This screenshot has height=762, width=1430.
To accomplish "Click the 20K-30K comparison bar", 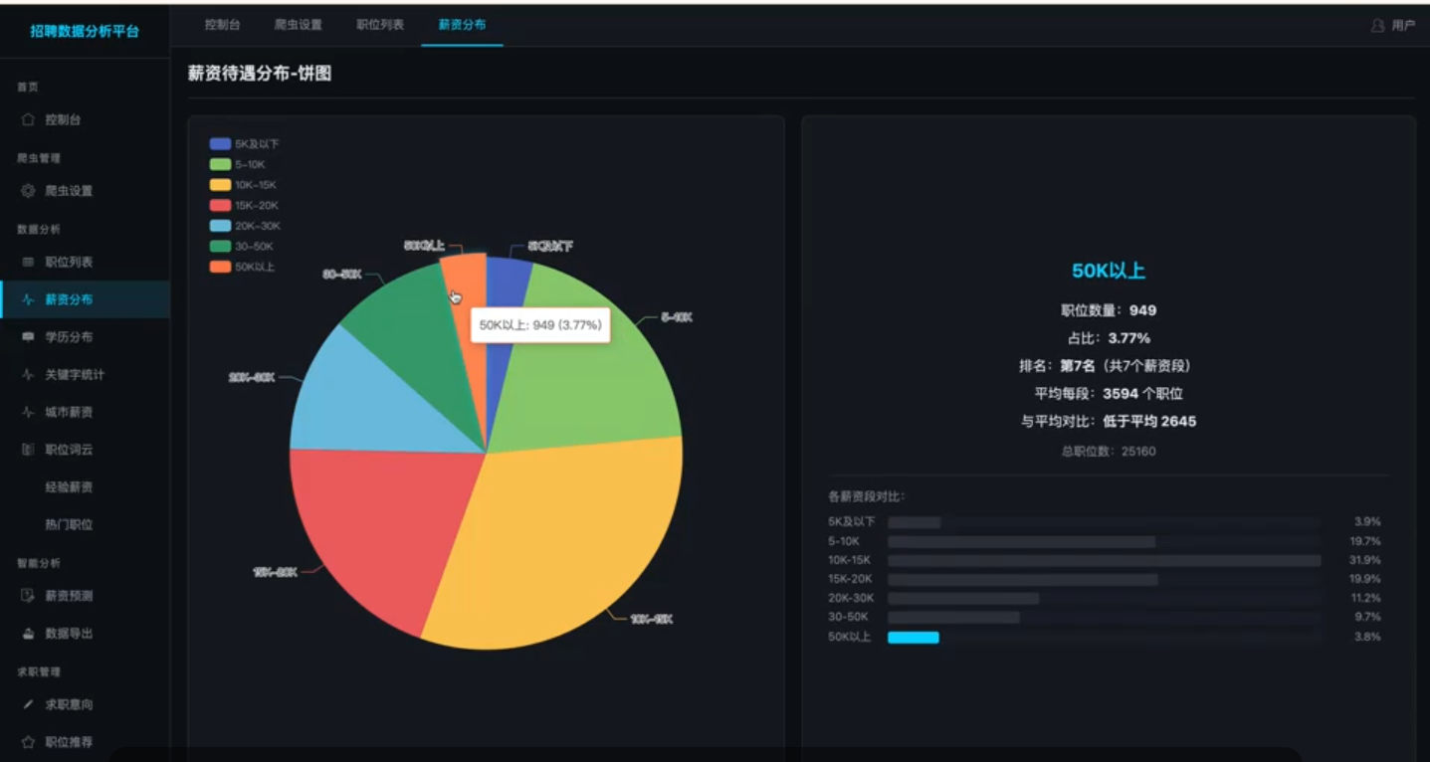I will pyautogui.click(x=963, y=599).
